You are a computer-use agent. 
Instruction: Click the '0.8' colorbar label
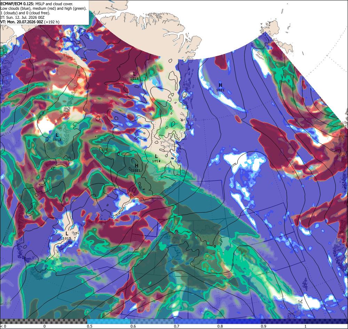tap(220, 326)
